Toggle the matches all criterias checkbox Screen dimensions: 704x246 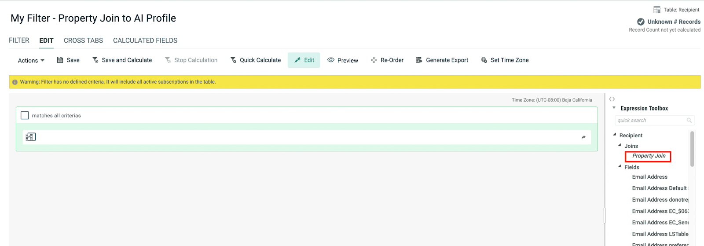click(x=25, y=115)
